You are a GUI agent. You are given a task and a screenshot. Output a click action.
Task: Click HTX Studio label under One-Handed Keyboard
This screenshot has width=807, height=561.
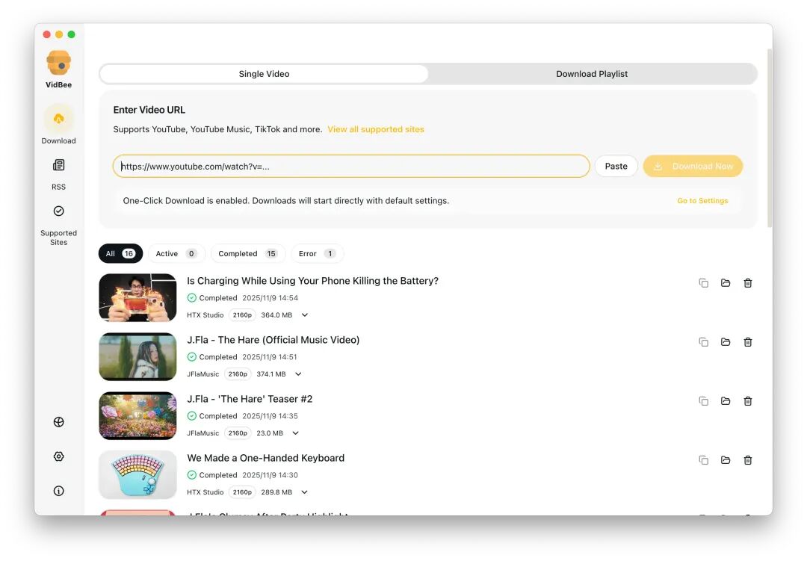(205, 492)
